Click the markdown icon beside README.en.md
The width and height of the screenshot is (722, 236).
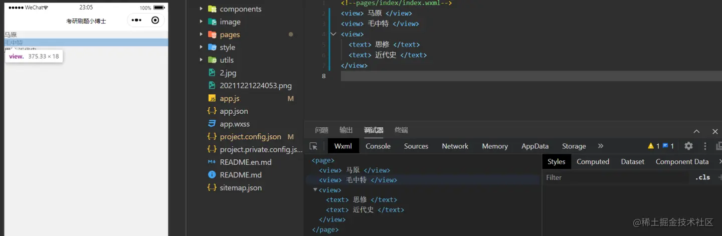(212, 162)
